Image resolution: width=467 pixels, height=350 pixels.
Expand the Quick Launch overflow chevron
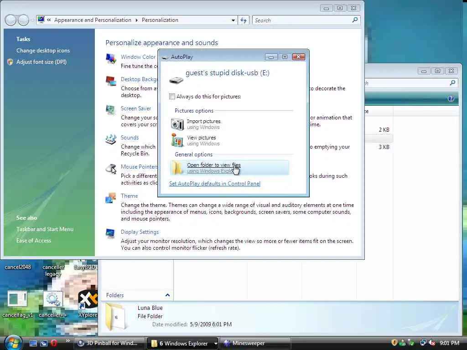(x=68, y=340)
